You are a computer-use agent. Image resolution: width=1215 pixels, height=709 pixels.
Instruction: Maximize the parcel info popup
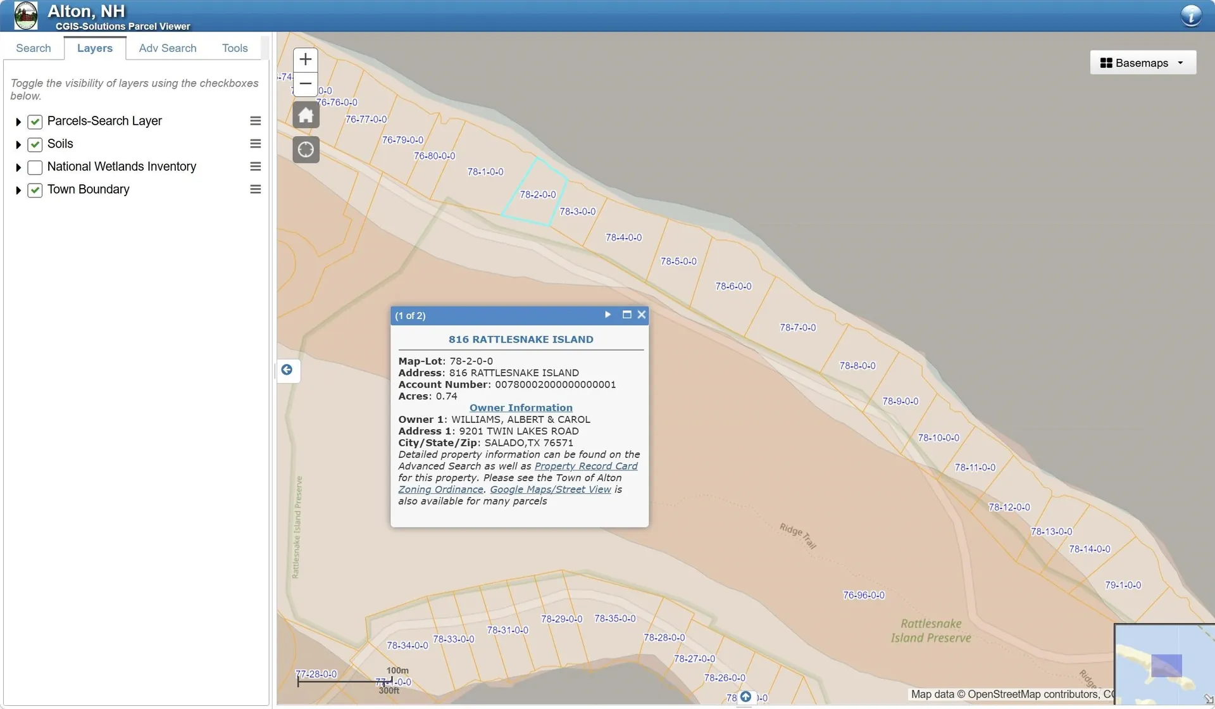[x=626, y=315]
